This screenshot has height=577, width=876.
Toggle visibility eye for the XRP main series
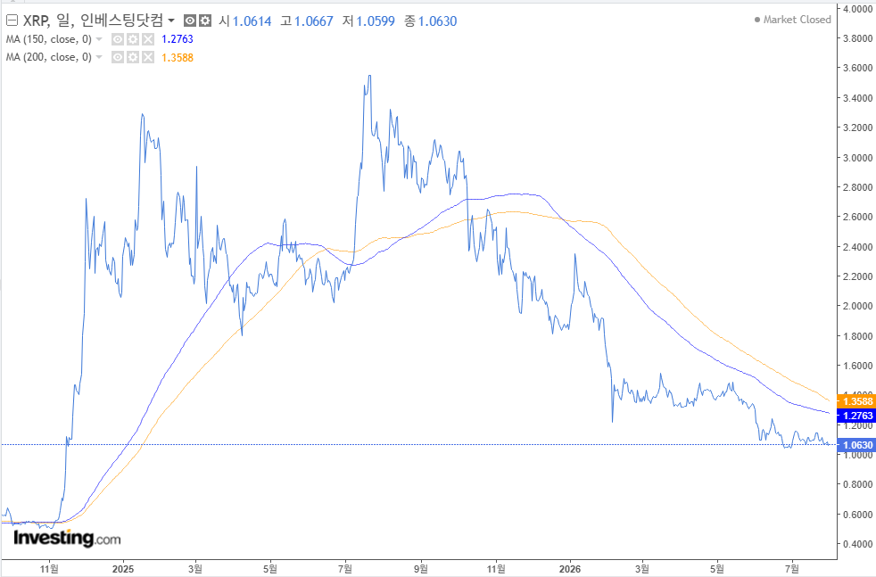click(x=190, y=21)
